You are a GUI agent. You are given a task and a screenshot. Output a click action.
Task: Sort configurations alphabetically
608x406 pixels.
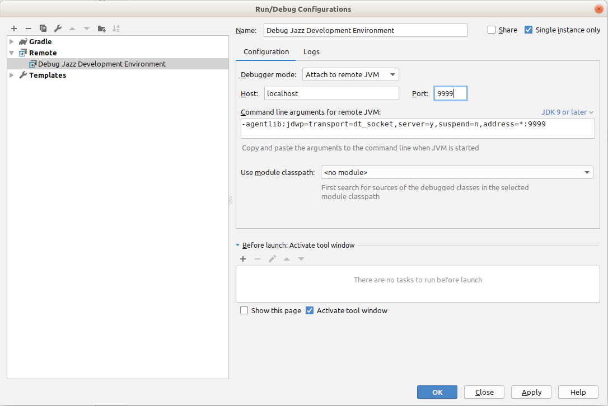pyautogui.click(x=116, y=29)
